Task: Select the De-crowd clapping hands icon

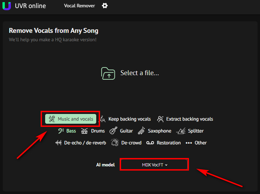Action: coord(115,143)
